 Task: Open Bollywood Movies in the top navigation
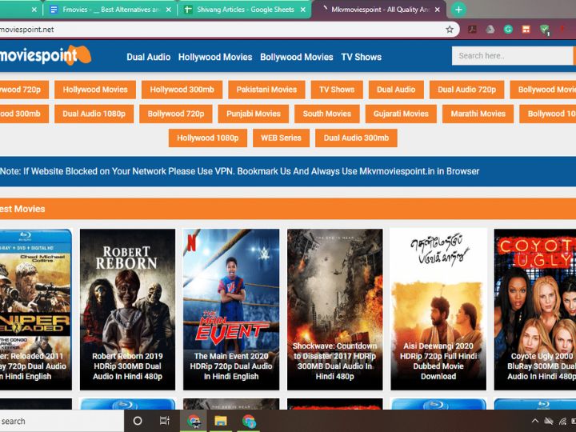point(297,57)
